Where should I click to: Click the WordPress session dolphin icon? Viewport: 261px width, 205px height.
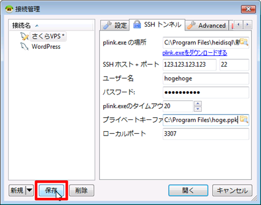point(24,47)
